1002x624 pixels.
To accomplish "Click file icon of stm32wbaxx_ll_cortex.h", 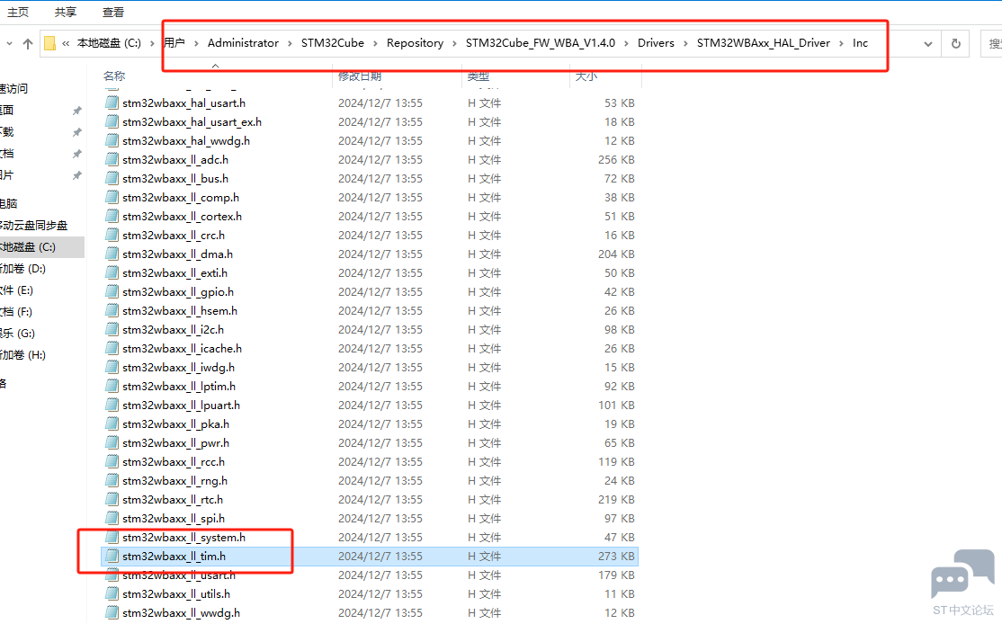I will [x=112, y=217].
